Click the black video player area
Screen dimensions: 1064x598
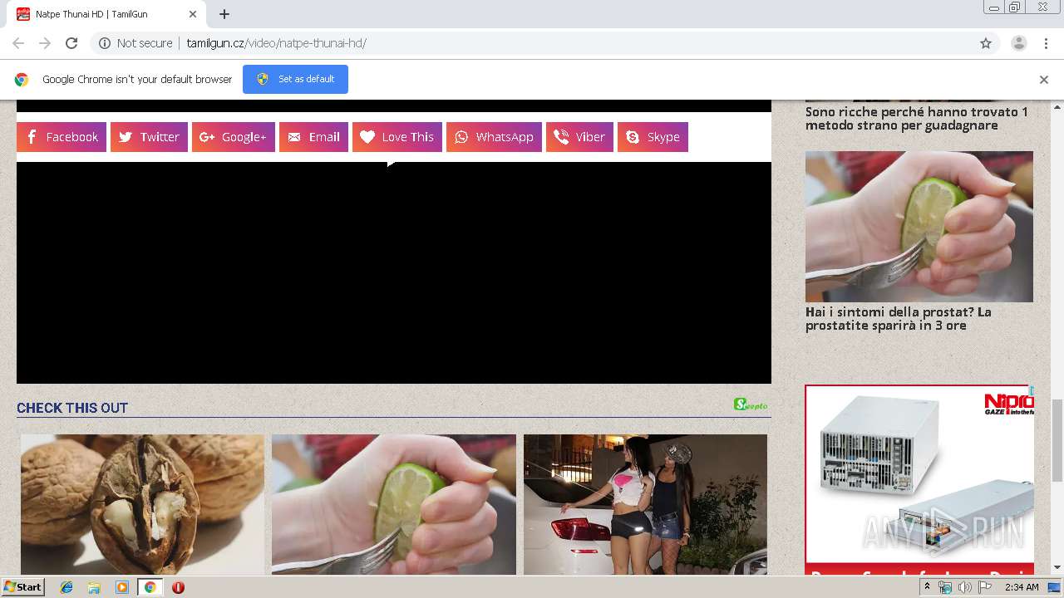click(x=394, y=272)
